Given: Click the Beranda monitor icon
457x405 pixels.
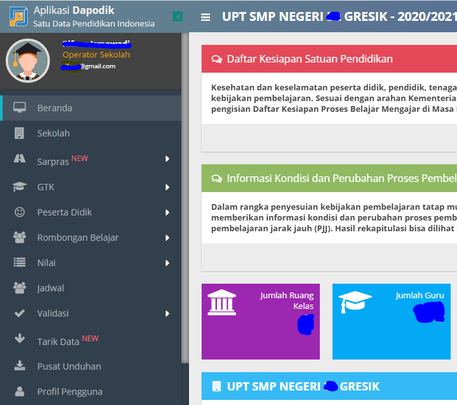Looking at the screenshot, I should point(20,107).
